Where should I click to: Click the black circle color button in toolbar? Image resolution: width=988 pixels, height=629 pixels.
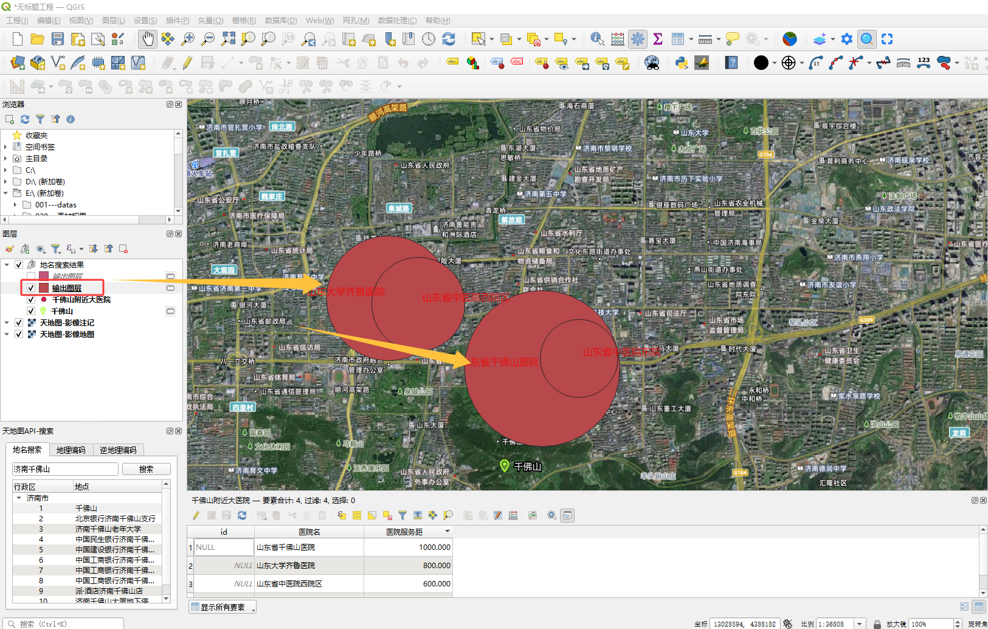click(x=761, y=63)
